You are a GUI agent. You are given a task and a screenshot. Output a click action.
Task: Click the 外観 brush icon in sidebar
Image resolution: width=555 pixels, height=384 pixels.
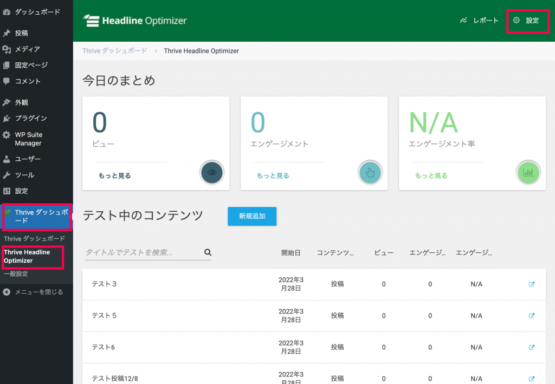click(x=7, y=102)
